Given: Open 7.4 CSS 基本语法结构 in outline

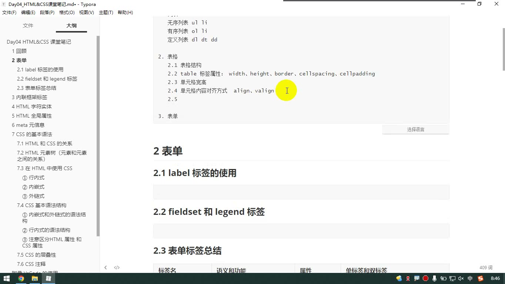Looking at the screenshot, I should click(x=42, y=205).
